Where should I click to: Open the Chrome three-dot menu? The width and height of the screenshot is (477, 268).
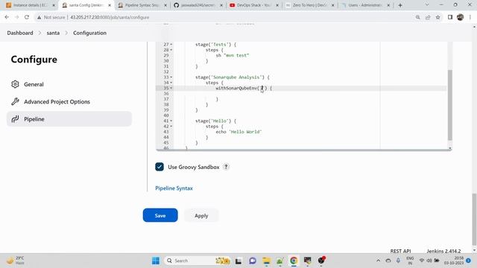(x=470, y=17)
